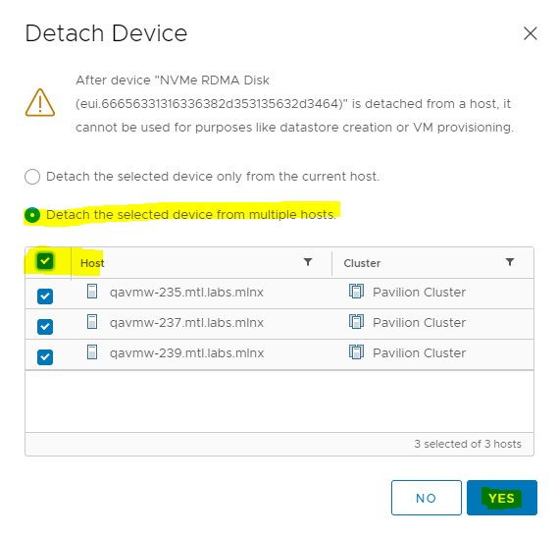Viewport: 557px width, 537px height.
Task: Select the qavmw-235.mtl.labs.mlnx host name
Action: pos(186,293)
